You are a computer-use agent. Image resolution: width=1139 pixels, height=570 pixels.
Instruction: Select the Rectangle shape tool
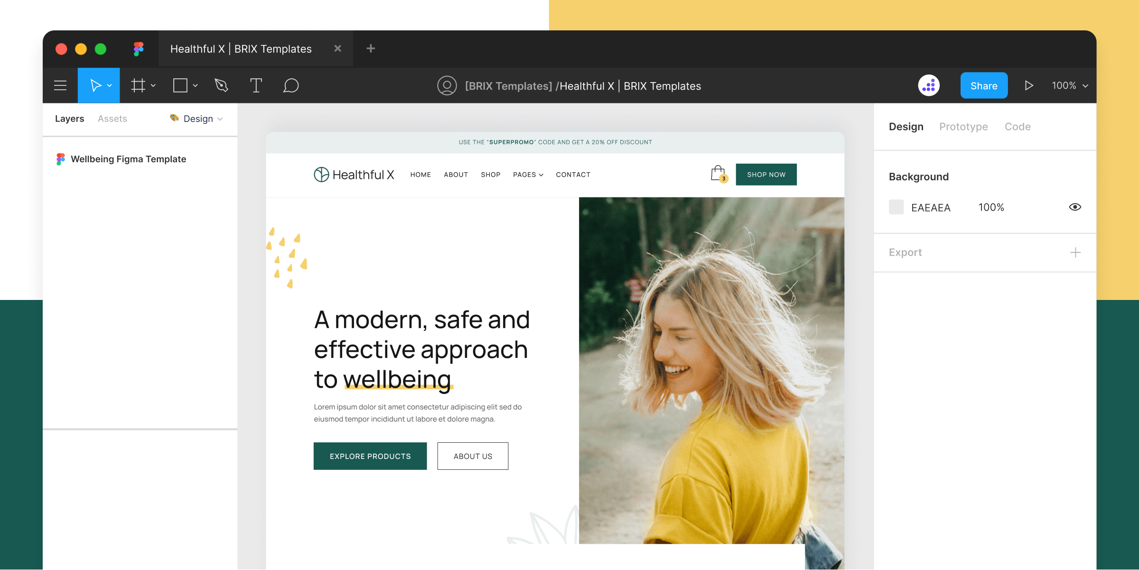click(180, 85)
